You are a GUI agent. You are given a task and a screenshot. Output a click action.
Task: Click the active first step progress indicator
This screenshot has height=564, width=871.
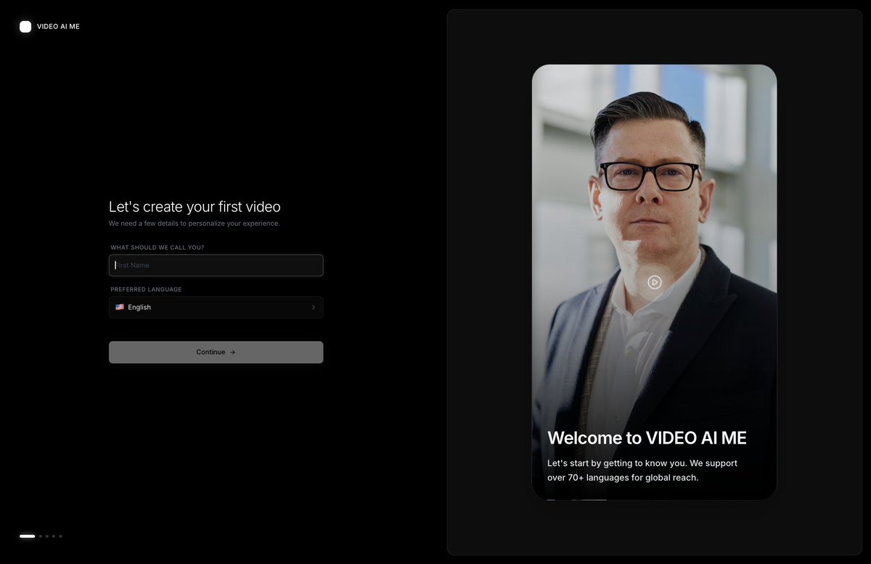coord(28,536)
